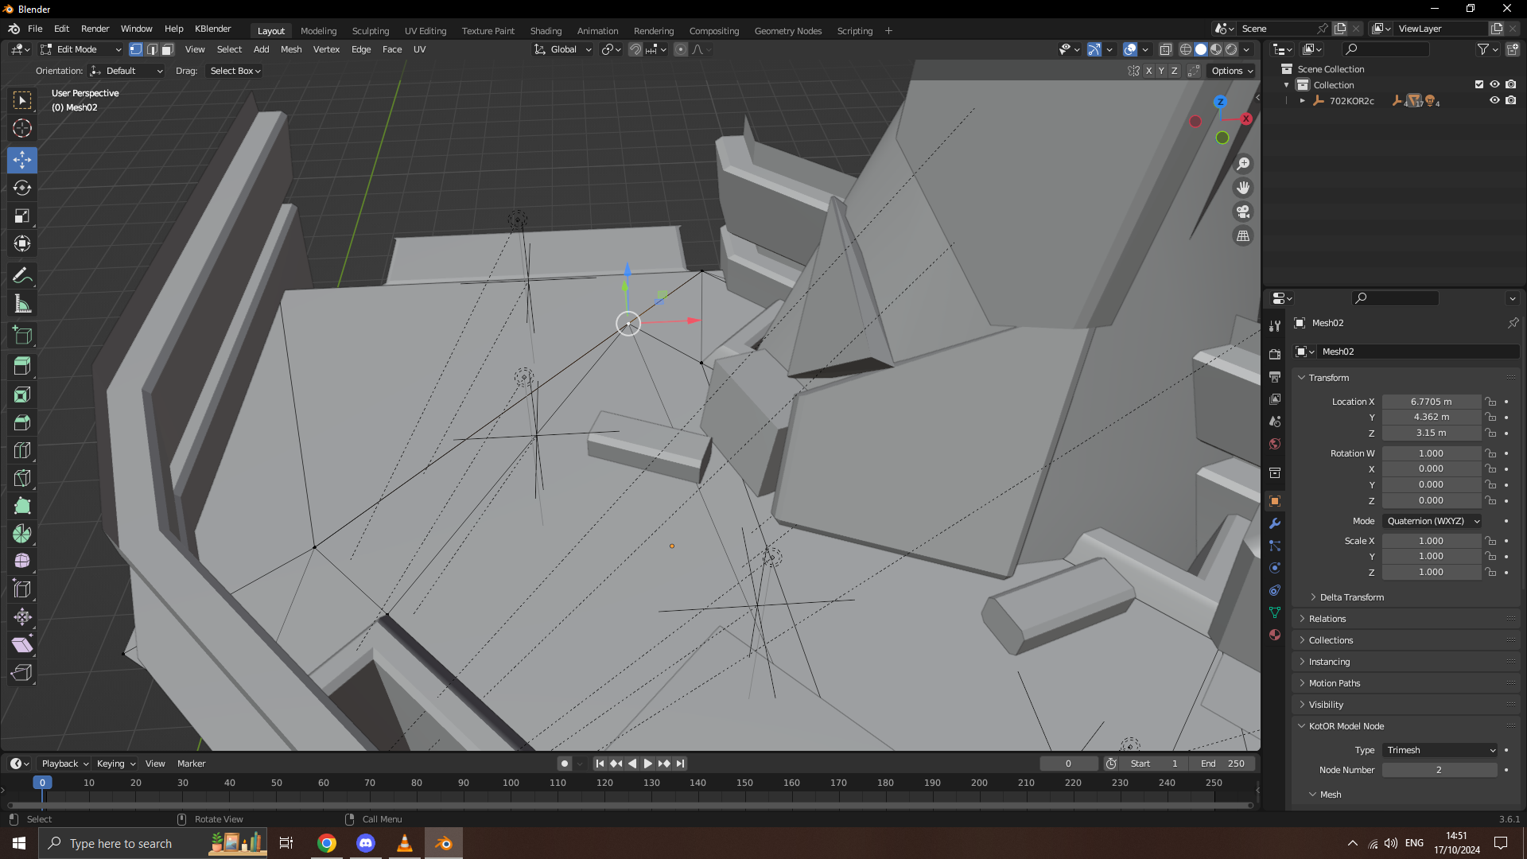Open the Orientation Default dropdown

[x=127, y=71]
